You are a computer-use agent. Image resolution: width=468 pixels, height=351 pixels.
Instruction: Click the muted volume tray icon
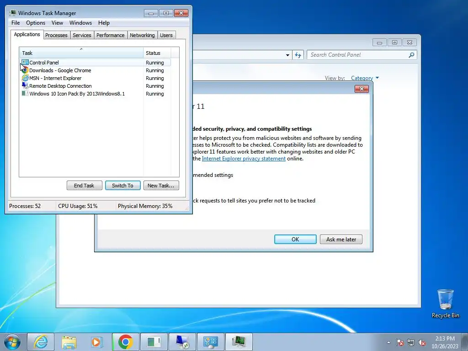point(422,342)
